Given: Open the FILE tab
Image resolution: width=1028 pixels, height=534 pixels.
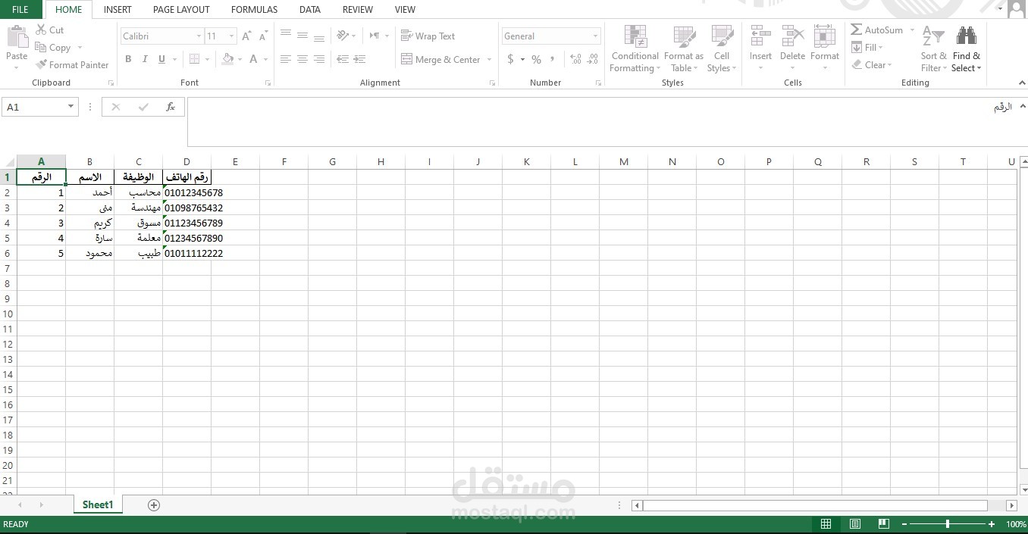Looking at the screenshot, I should tap(20, 10).
